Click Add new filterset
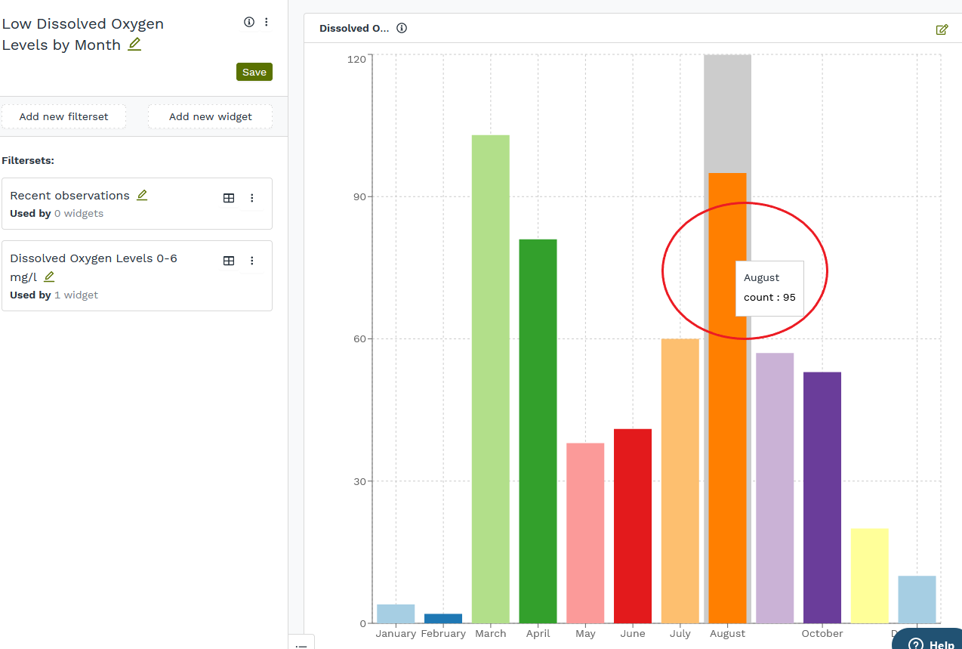 [63, 116]
